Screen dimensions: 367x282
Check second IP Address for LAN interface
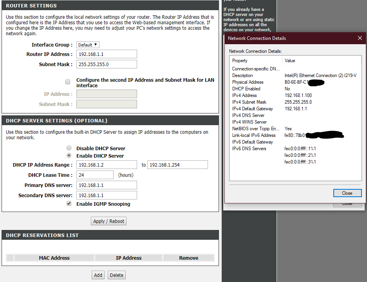click(x=68, y=82)
